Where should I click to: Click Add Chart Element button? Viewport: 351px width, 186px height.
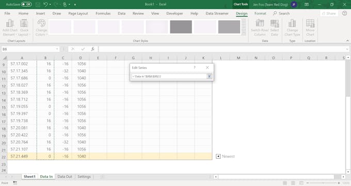tap(10, 28)
